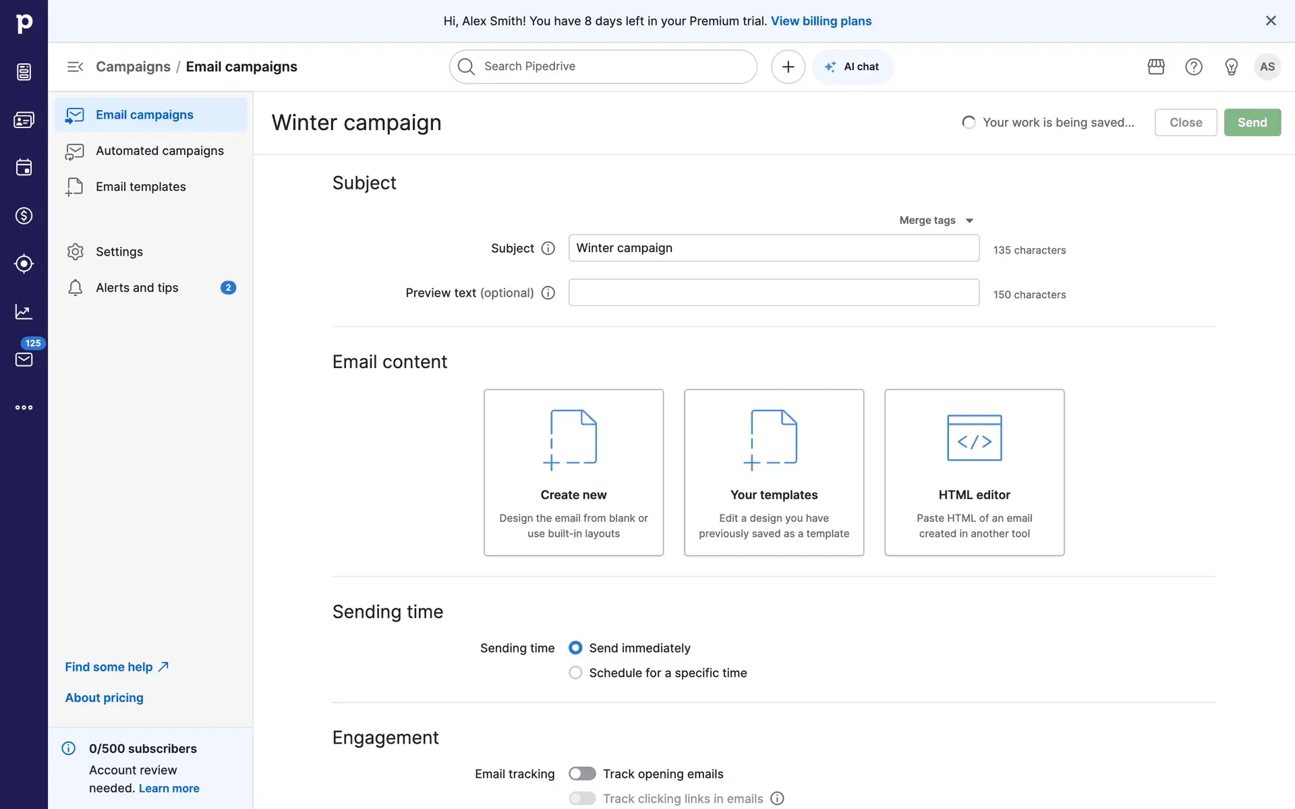Open the mail inbox icon with 125 badge
Image resolution: width=1295 pixels, height=809 pixels.
24,359
